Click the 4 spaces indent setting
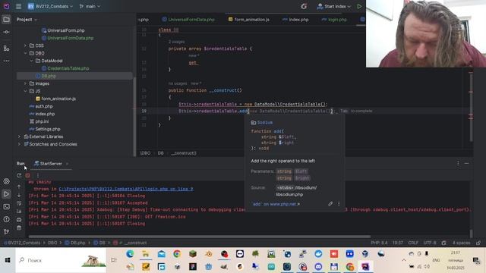The height and width of the screenshot is (273, 486). click(x=461, y=243)
